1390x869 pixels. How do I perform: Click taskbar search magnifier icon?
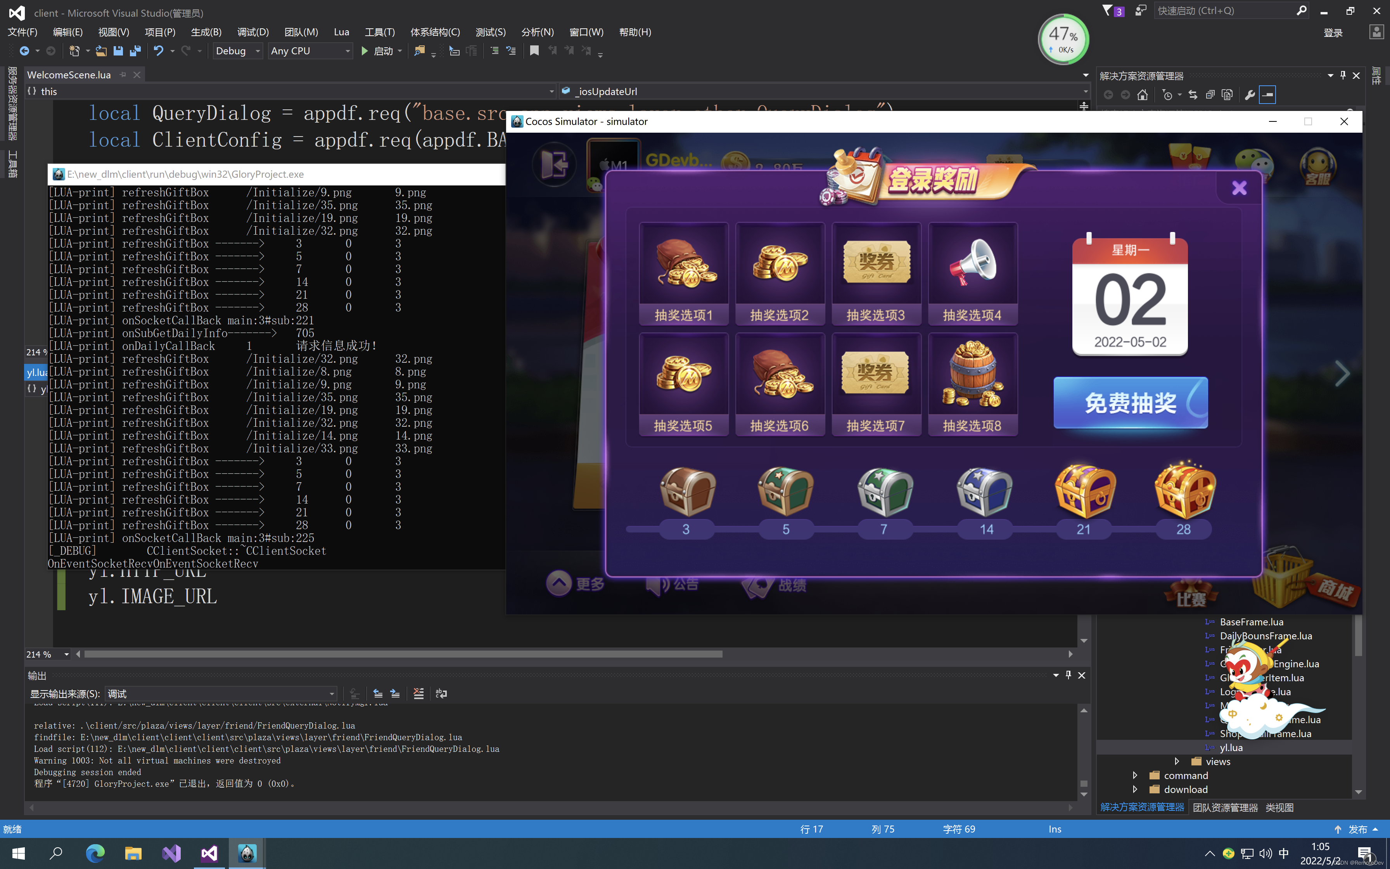coord(56,853)
